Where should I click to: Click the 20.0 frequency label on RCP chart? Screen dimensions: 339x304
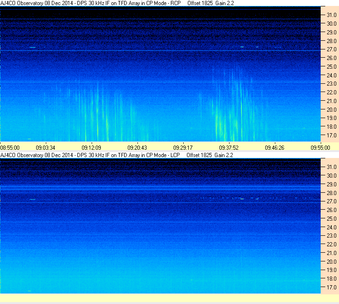point(332,110)
